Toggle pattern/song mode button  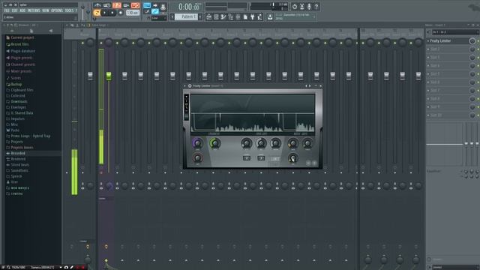97,13
